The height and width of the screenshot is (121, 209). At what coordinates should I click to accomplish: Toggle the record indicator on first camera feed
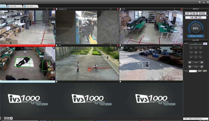coord(54,9)
